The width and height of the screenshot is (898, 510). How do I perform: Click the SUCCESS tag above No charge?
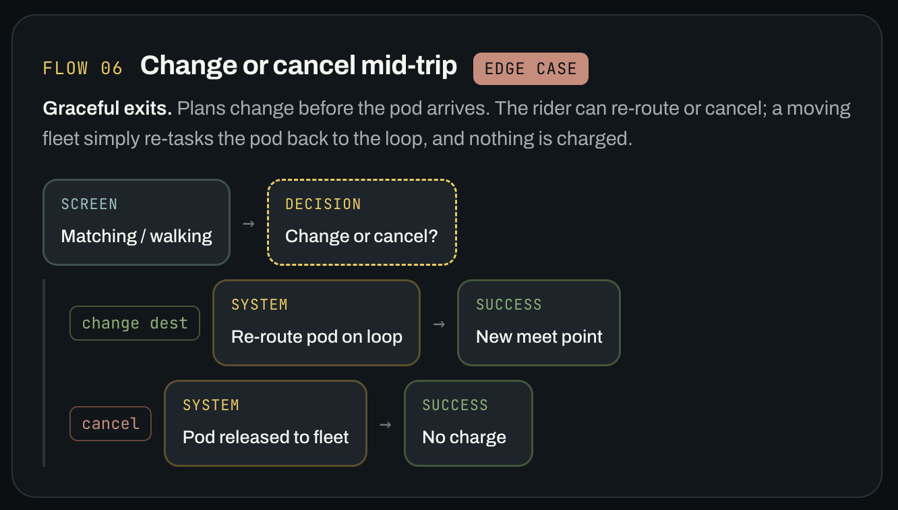[455, 405]
